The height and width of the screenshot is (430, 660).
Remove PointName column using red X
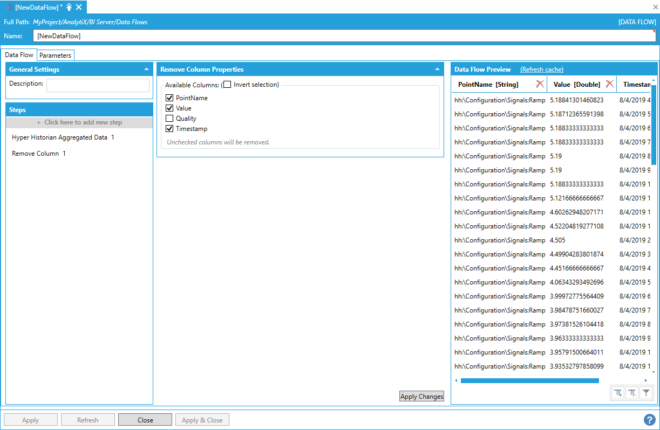point(540,84)
